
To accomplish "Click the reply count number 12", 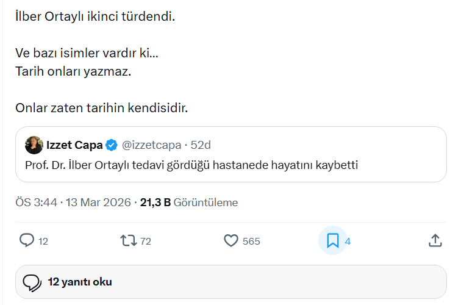I will [x=43, y=241].
